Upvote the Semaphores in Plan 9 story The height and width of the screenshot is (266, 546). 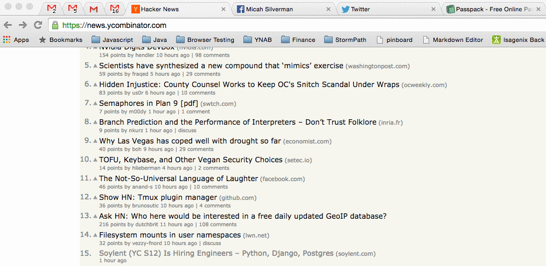coord(95,104)
